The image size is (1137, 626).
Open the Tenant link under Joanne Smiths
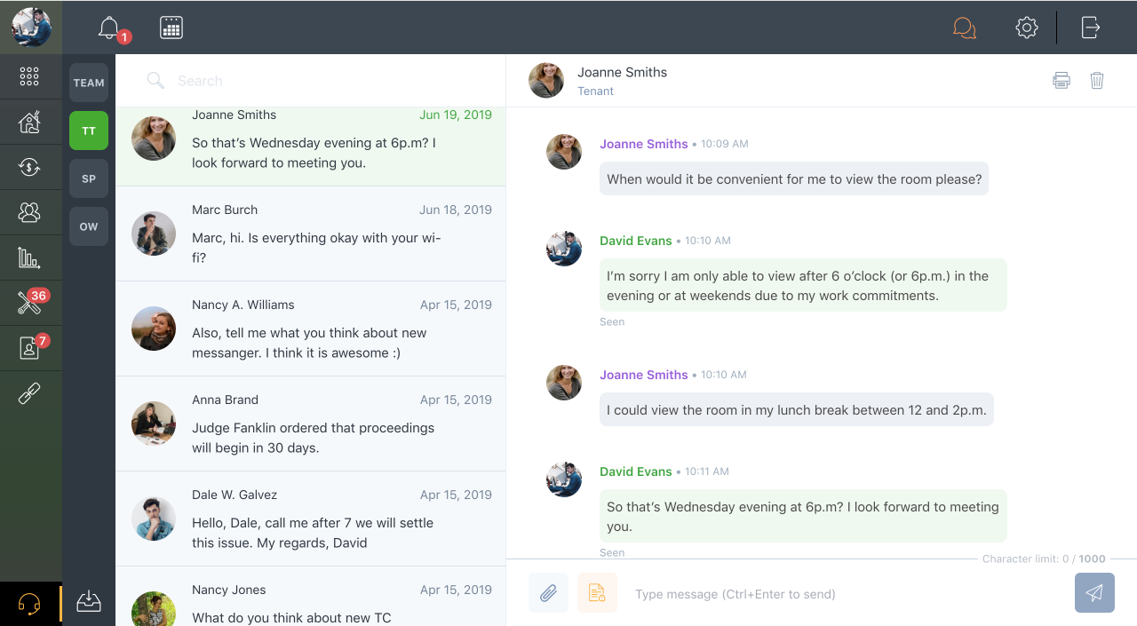pyautogui.click(x=596, y=91)
